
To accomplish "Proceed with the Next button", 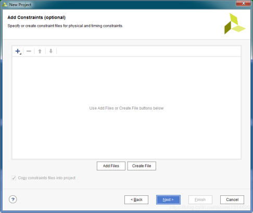I will pos(168,199).
